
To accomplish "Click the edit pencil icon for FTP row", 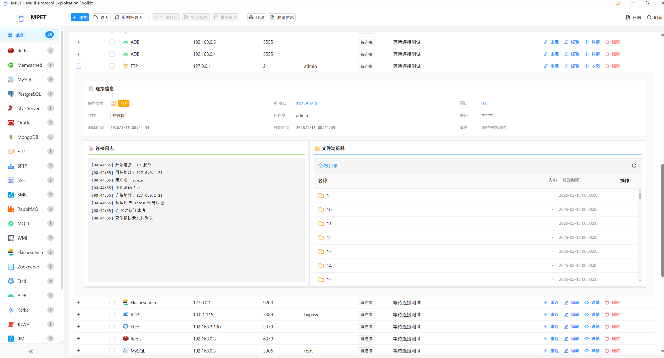I will point(566,66).
